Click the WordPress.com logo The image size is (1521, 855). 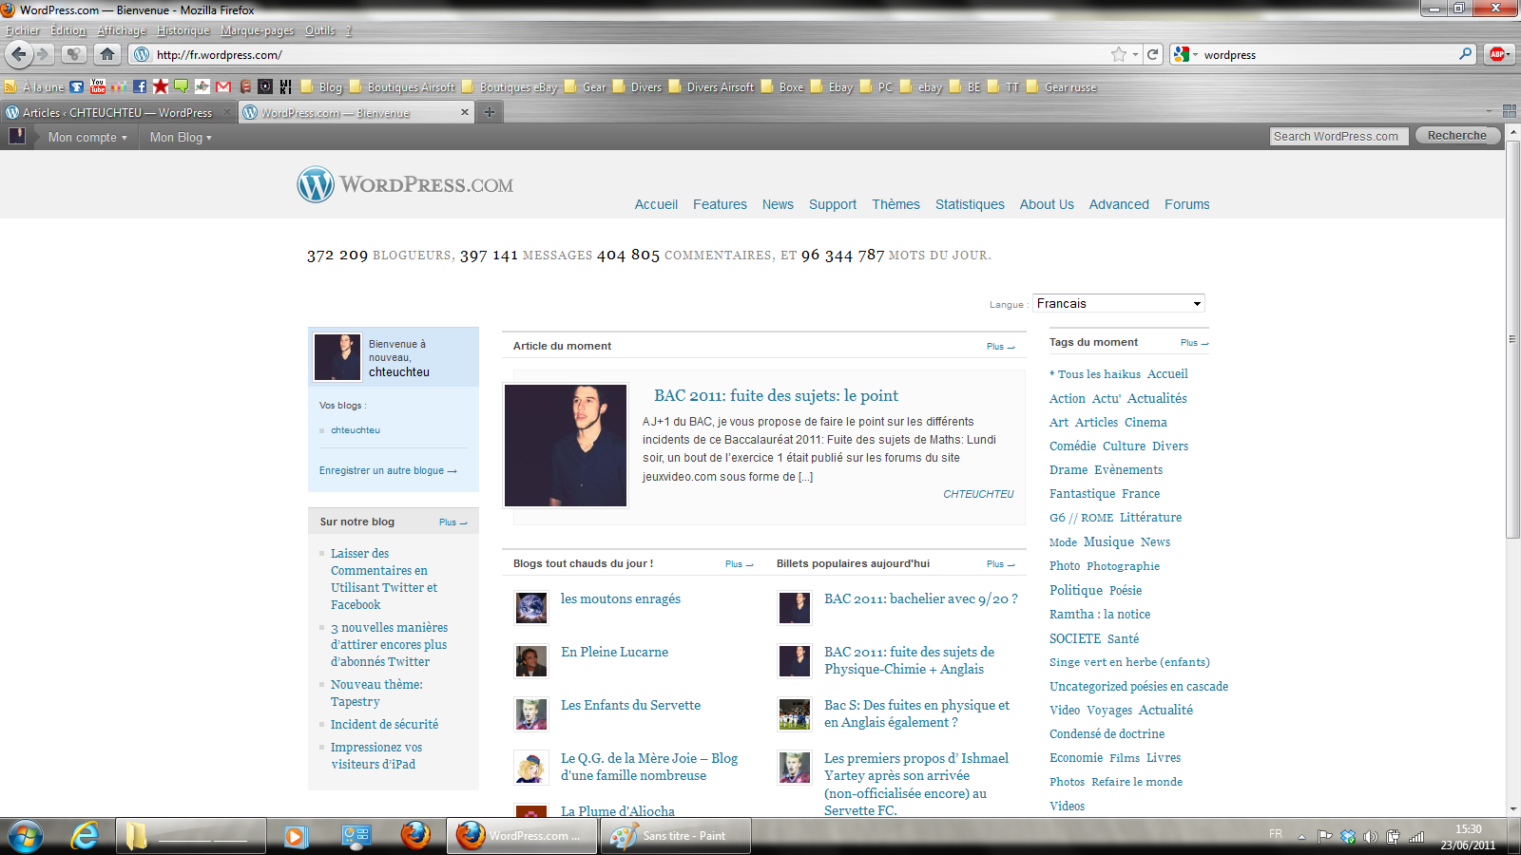[405, 184]
